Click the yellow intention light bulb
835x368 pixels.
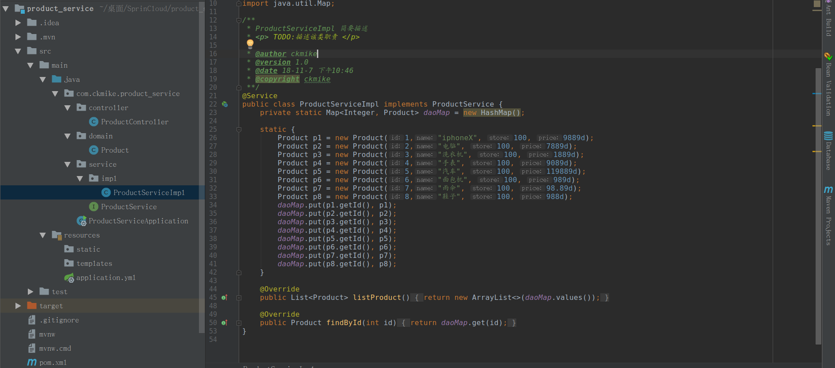[x=250, y=43]
